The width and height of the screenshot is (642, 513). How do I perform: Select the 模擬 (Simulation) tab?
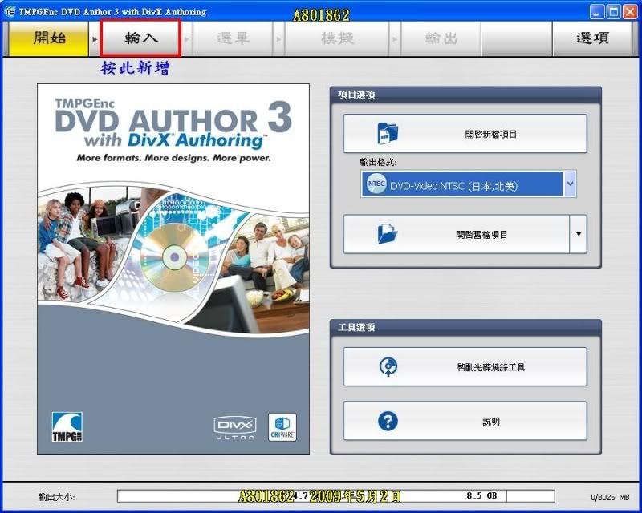[x=336, y=38]
